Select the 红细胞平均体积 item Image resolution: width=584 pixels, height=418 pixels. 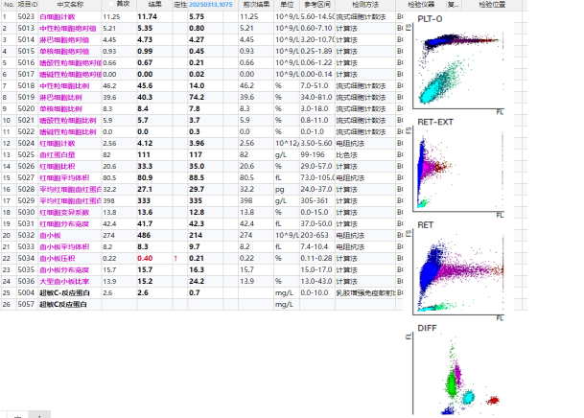(x=64, y=178)
